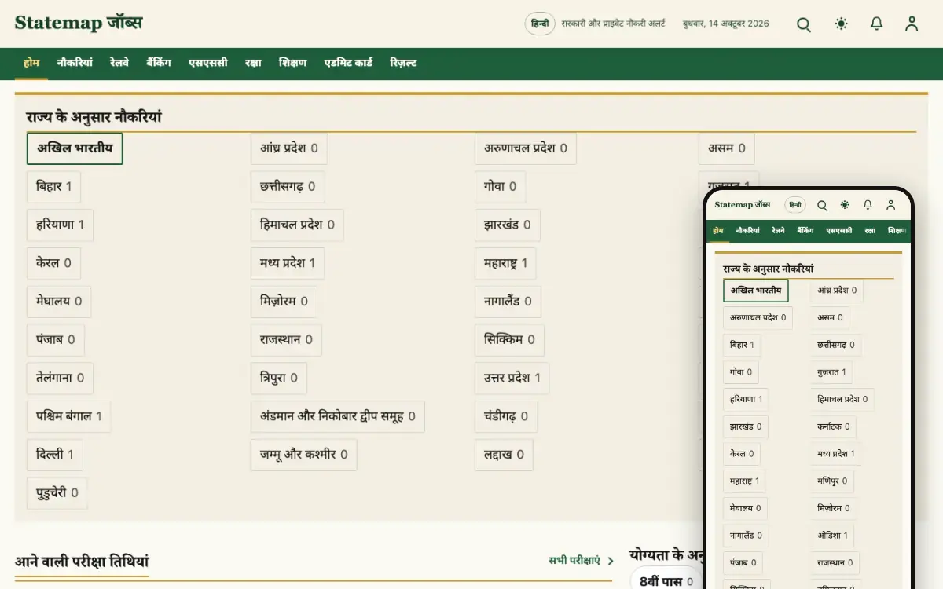Select सिक्किम 0 chip on desktop
This screenshot has width=943, height=589.
(509, 341)
